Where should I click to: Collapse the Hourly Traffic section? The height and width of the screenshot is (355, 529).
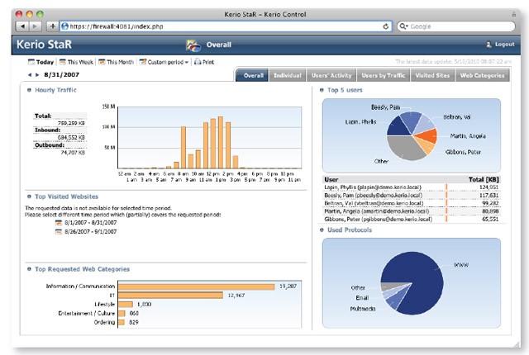[29, 89]
